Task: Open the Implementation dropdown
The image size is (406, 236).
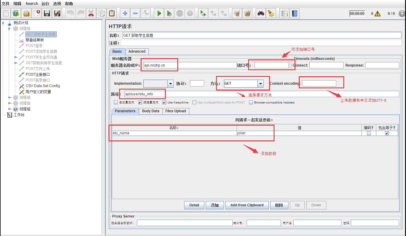Action: tap(170, 84)
